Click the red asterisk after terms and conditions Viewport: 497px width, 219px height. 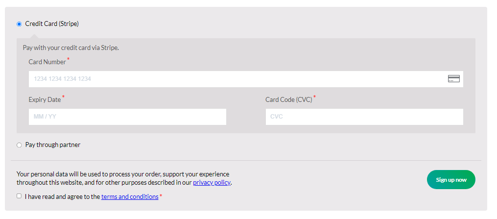tap(161, 196)
